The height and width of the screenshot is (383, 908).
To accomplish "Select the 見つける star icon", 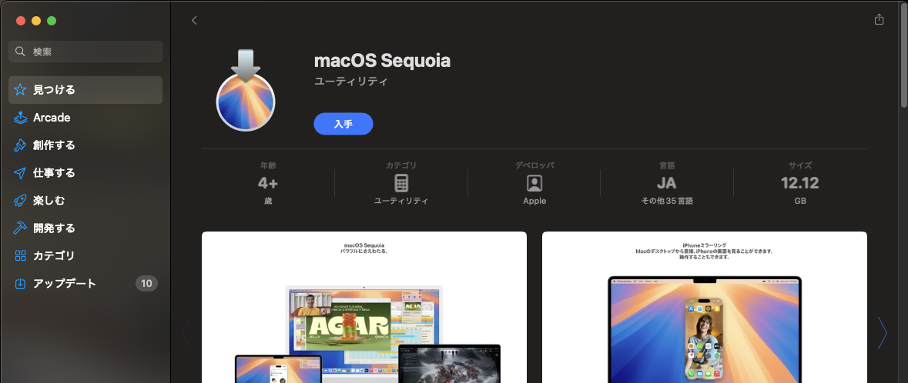I will pyautogui.click(x=20, y=90).
